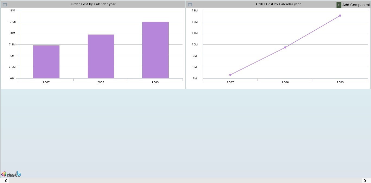Click the 2008 data point on line chart
The image size is (371, 183).
285,47
